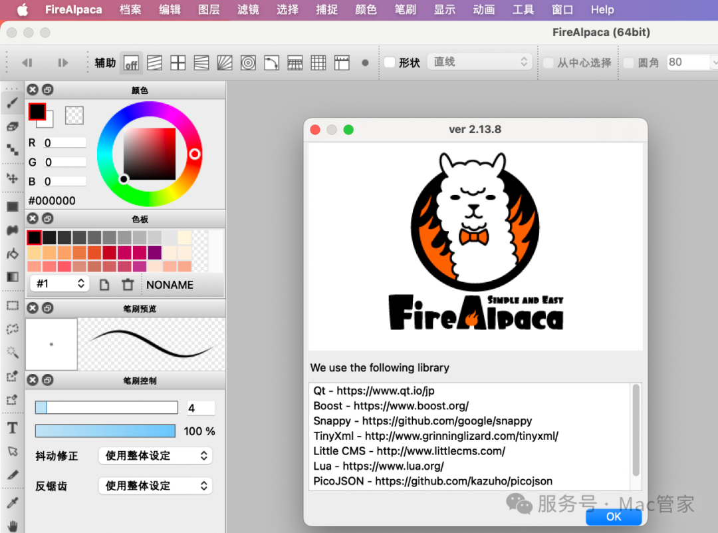Image resolution: width=718 pixels, height=533 pixels.
Task: Choose the purple swatch in the palette
Action: 155,252
